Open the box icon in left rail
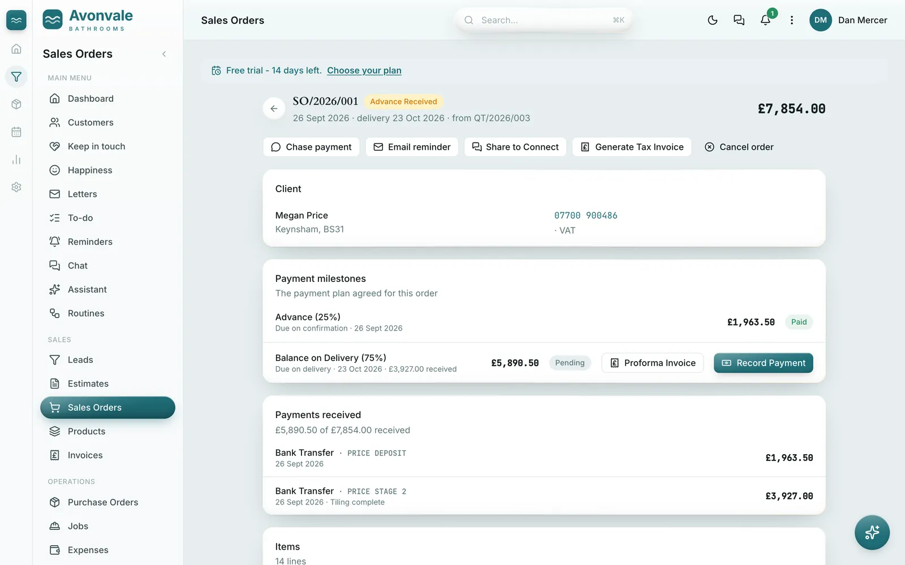Screen dimensions: 905x565 click(x=16, y=104)
